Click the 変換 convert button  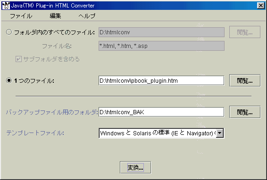[x=135, y=167]
